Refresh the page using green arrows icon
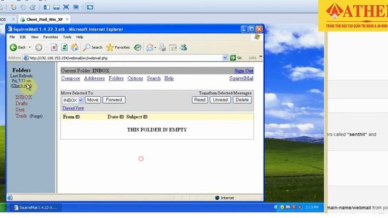Screen dimensions: 388x218 64,47
